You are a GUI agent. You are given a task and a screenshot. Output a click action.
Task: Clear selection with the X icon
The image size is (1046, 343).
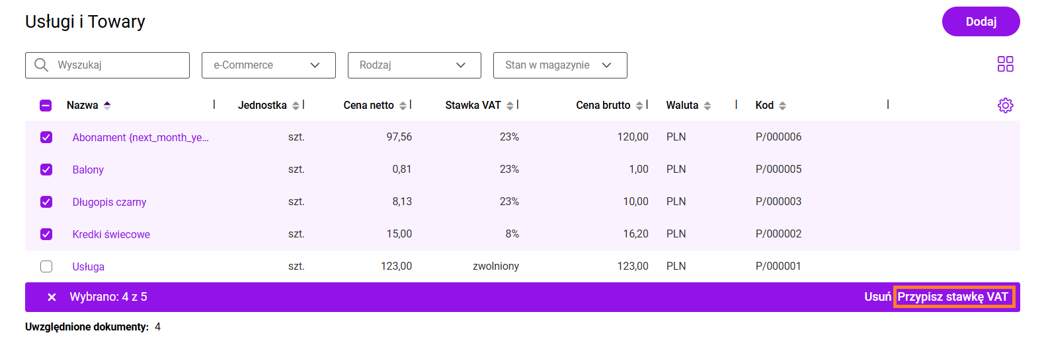click(52, 297)
